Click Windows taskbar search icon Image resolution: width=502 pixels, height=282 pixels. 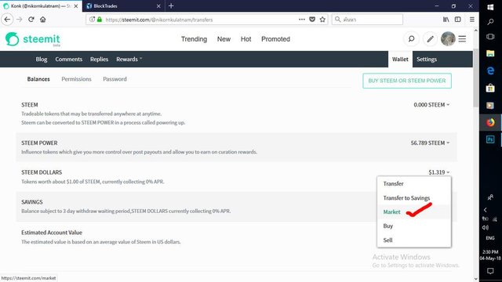[x=490, y=22]
